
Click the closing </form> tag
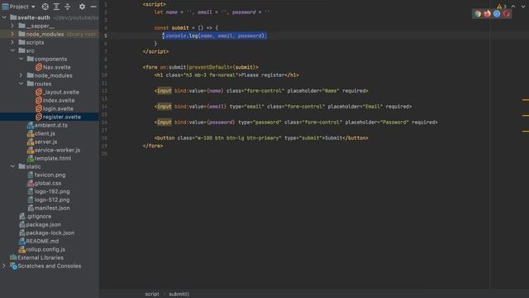coord(153,146)
